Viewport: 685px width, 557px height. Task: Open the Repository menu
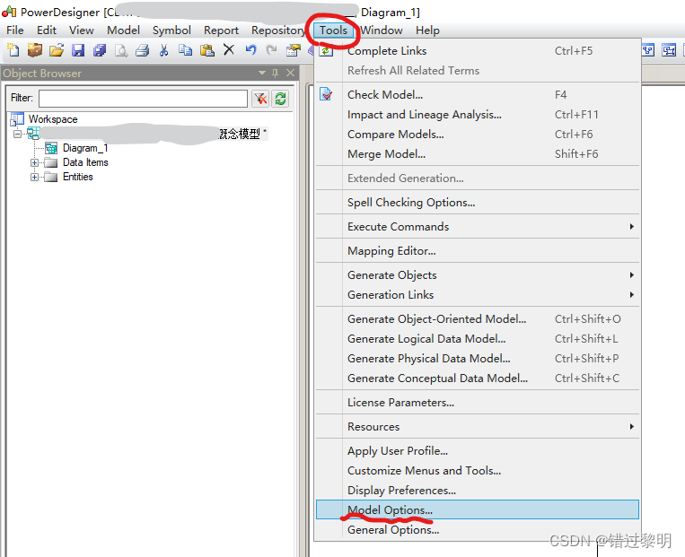278,30
